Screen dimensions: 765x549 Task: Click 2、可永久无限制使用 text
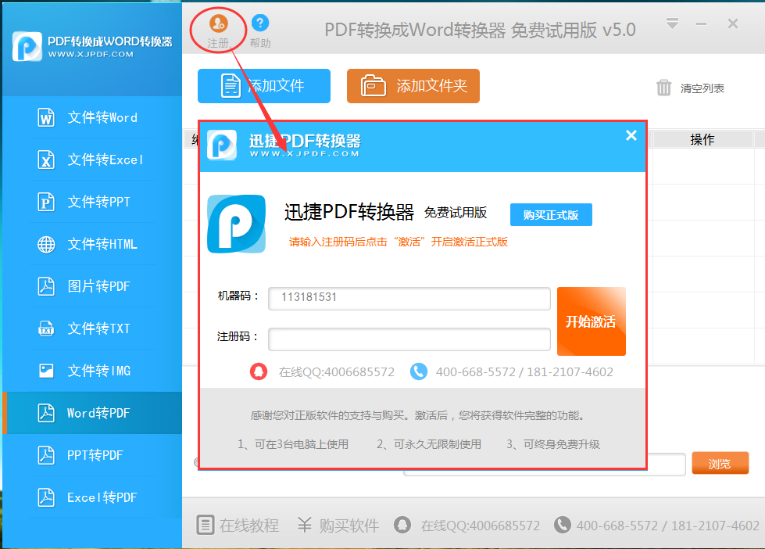point(429,444)
